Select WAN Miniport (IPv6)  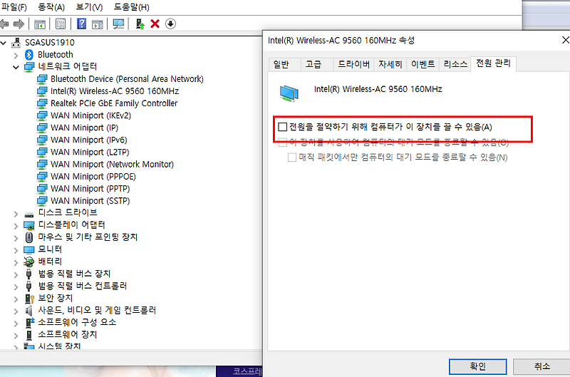tap(88, 140)
